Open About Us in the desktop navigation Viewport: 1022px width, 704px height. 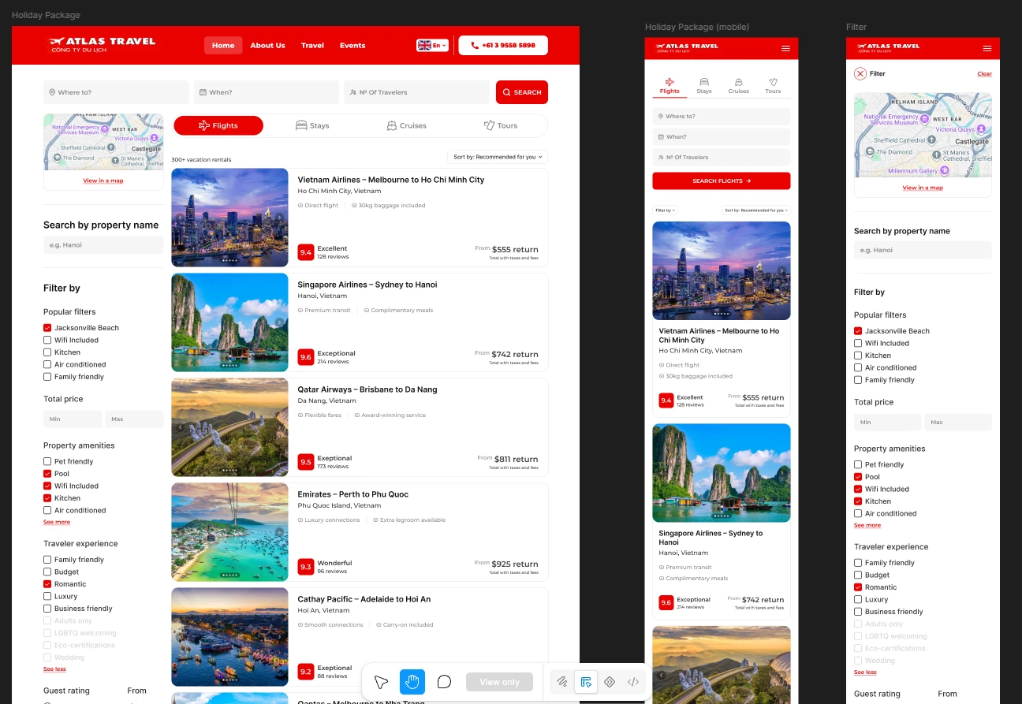268,46
